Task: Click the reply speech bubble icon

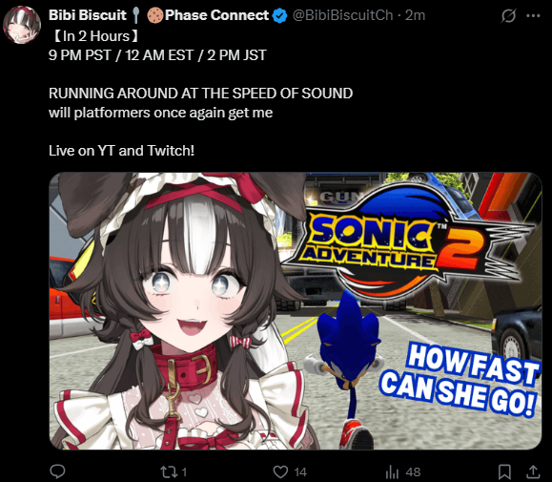Action: [57, 472]
